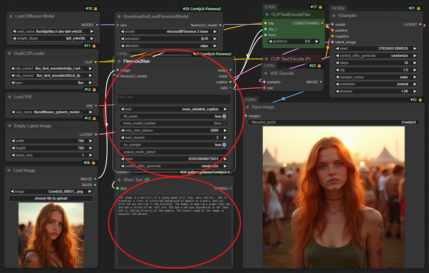The image size is (429, 273).
Task: Click the MASK output port on Load Image
Action: click(95, 185)
